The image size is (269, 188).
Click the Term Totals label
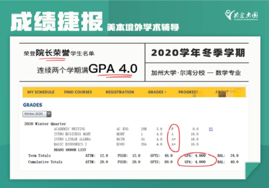coord(40,155)
